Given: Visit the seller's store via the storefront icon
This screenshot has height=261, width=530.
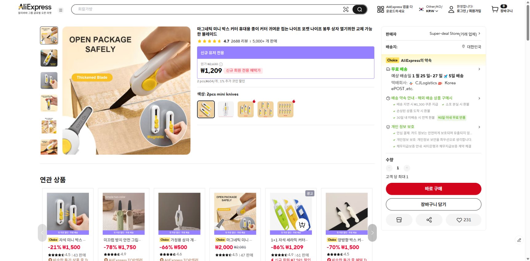Looking at the screenshot, I should [399, 220].
